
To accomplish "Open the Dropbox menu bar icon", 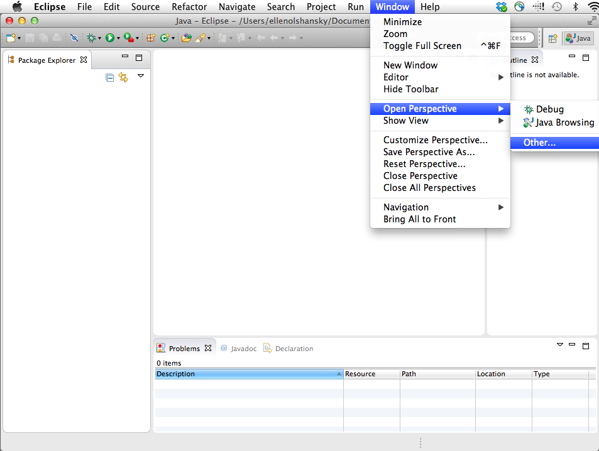I will (x=501, y=7).
